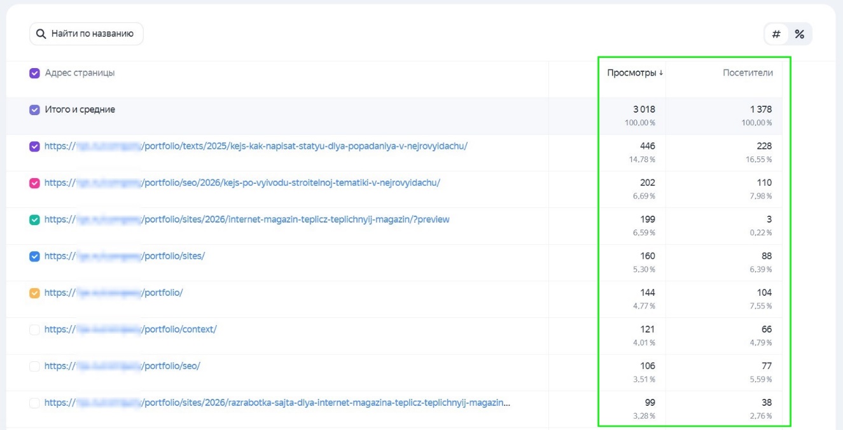Toggle the Адрес страницы select-all checkbox
Screen dimensions: 843x430
[35, 73]
